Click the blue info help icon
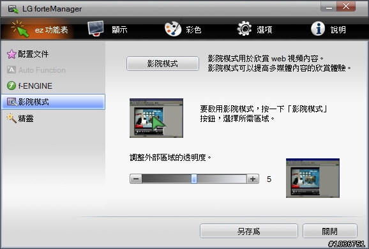Viewport: 369px width, 249px height. [318, 29]
